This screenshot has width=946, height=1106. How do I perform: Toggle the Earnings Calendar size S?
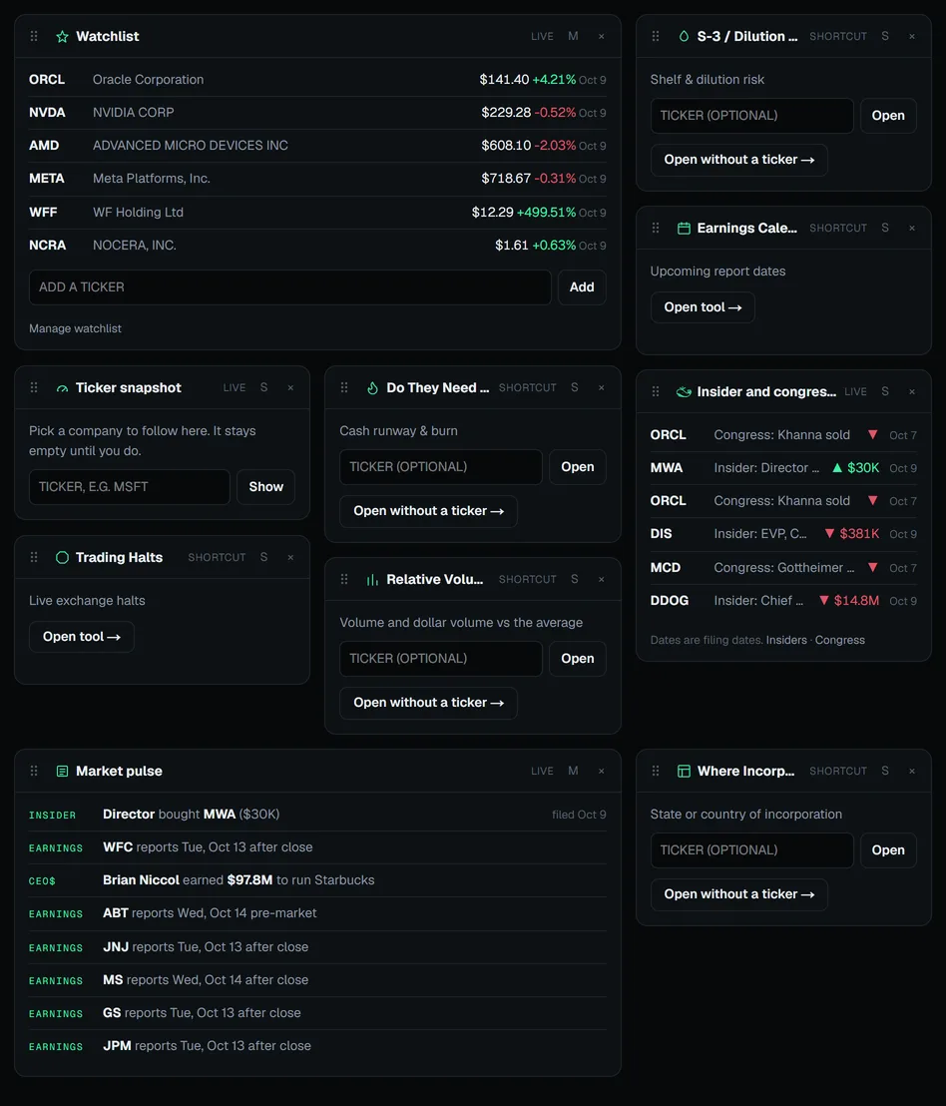[885, 228]
